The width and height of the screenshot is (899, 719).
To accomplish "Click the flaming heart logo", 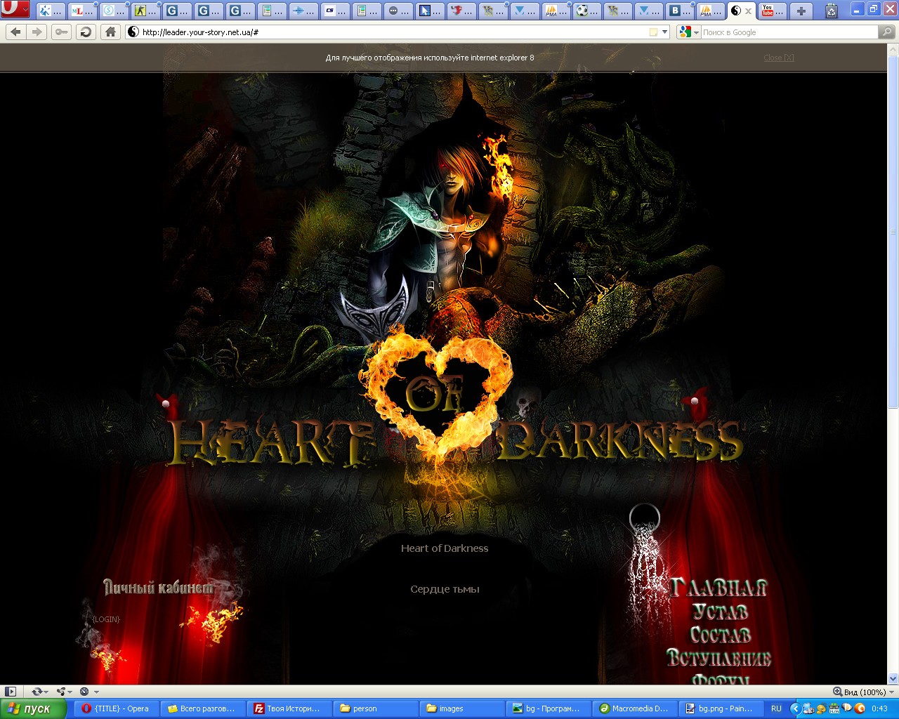I will [x=436, y=393].
